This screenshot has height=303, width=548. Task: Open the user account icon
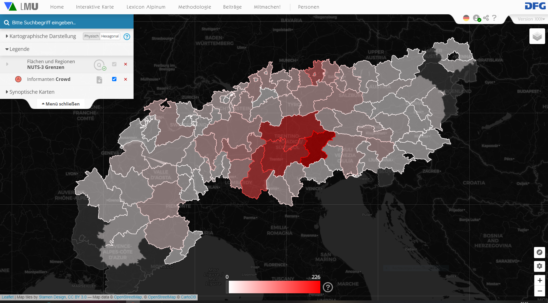(476, 18)
